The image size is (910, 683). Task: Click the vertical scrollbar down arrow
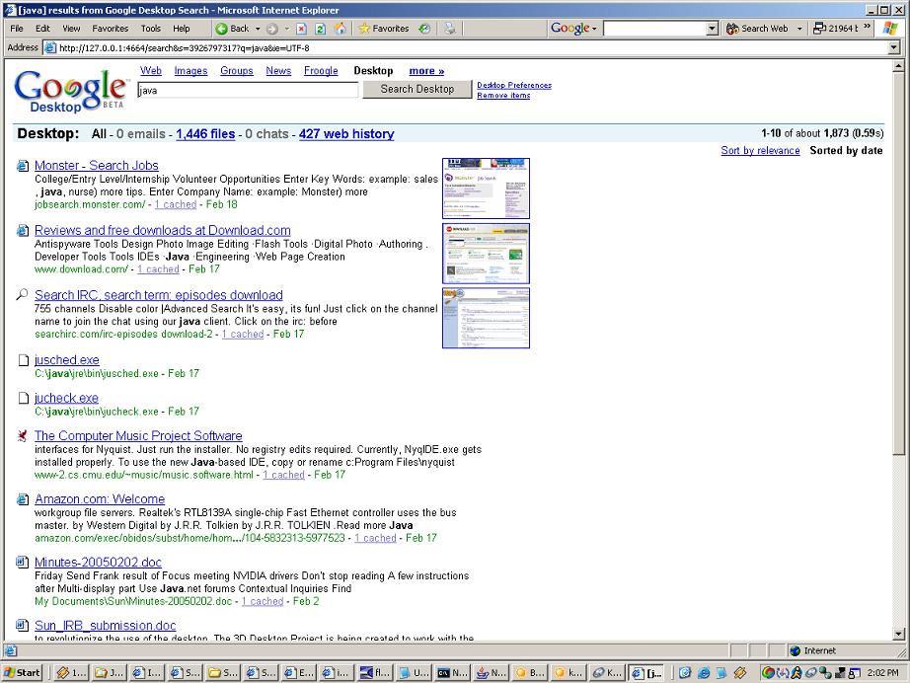coord(899,635)
